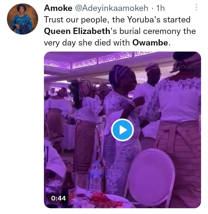208x214 pixels.
Task: Open Amoke's profile picture avatar
Action: [22, 19]
